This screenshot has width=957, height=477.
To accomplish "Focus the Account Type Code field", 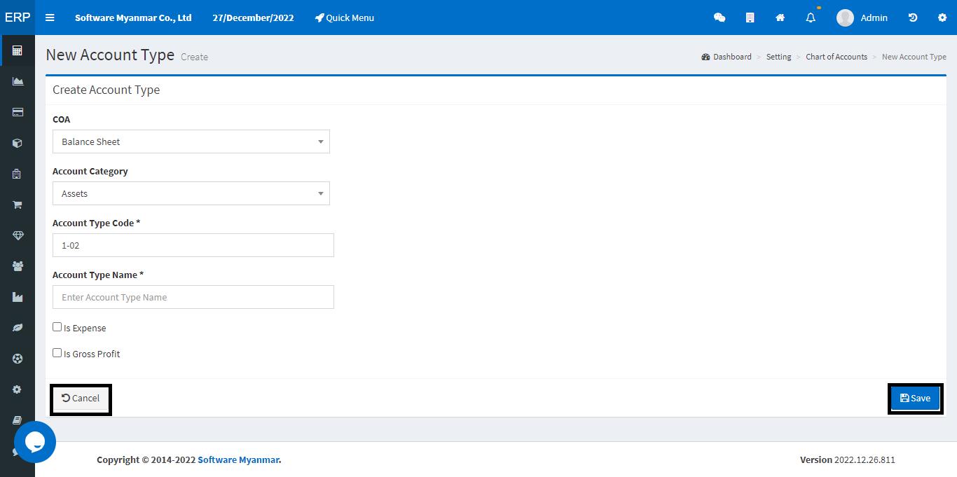I will 193,245.
